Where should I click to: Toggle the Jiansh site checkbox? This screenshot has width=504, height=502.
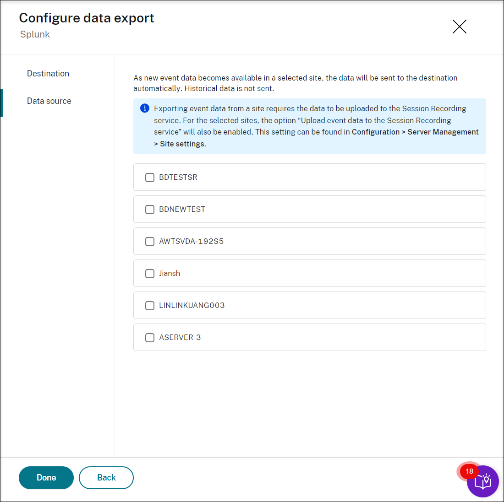click(x=150, y=274)
